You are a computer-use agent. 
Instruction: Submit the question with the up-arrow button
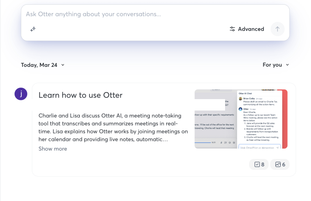(277, 29)
